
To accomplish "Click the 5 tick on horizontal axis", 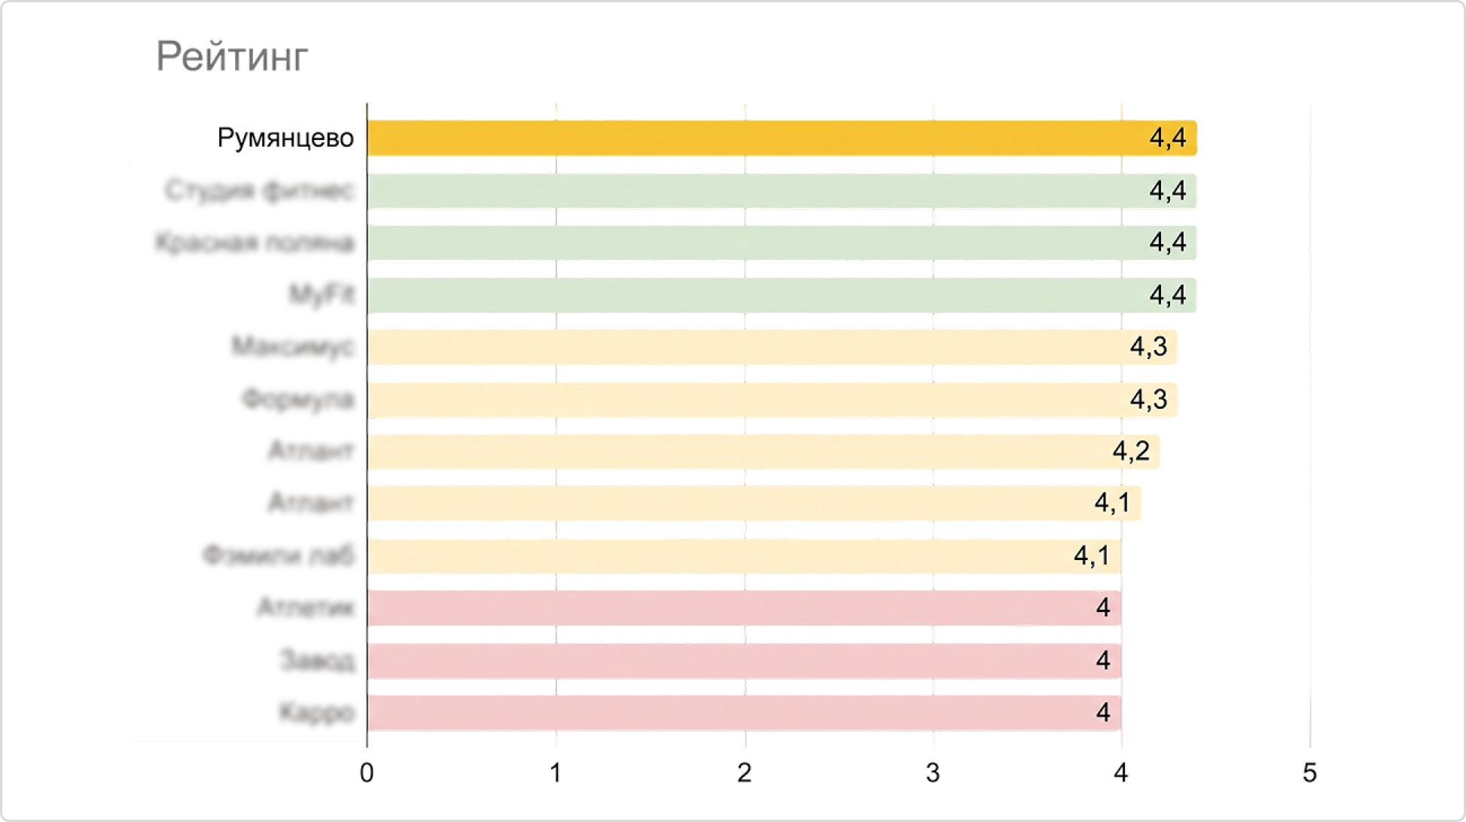I will (1310, 773).
